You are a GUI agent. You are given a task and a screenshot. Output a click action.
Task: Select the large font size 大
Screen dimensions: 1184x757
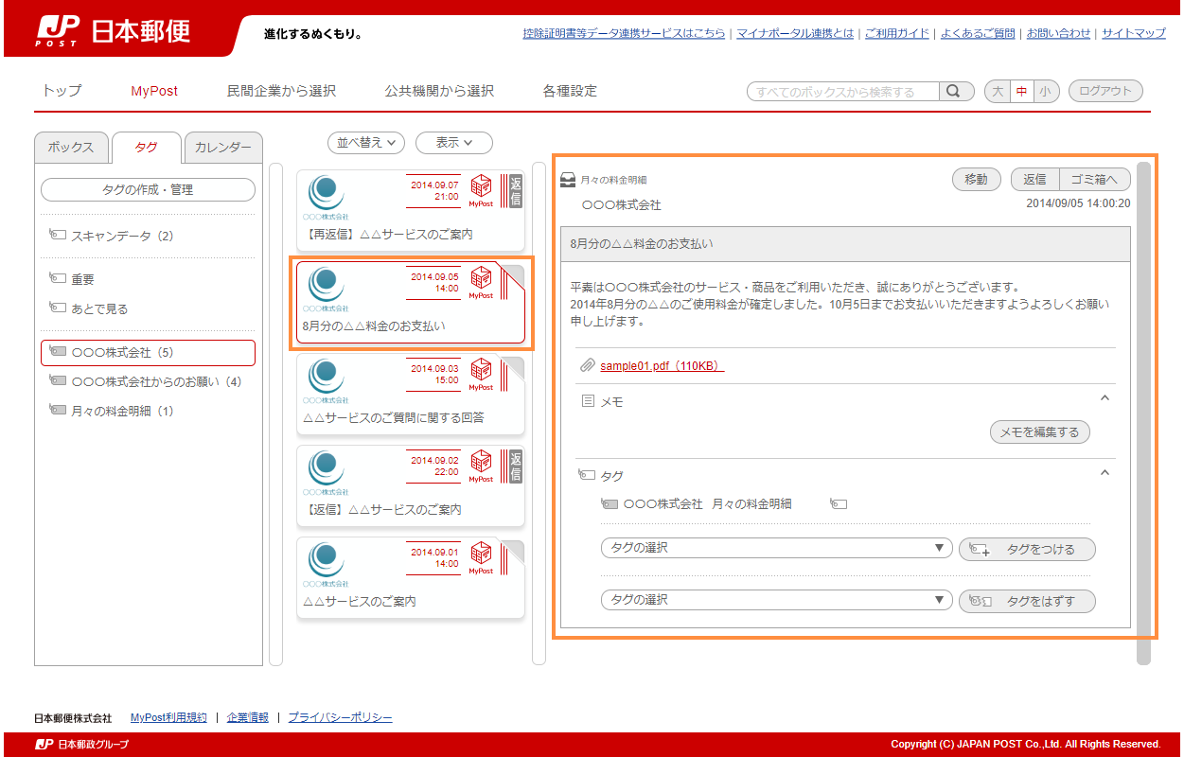998,92
